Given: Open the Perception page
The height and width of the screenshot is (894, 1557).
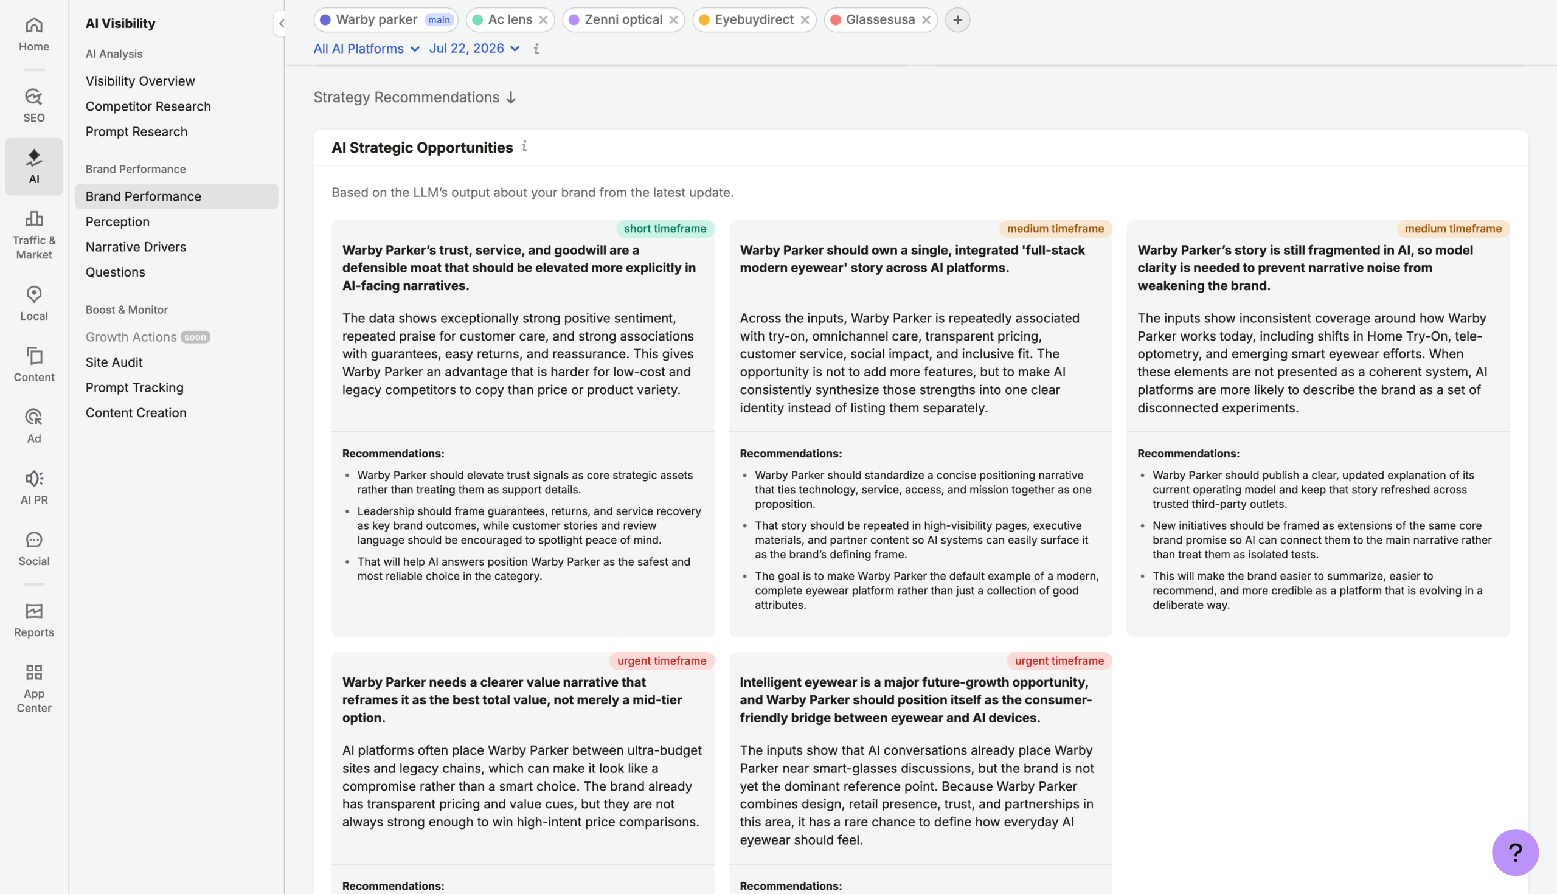Looking at the screenshot, I should coord(117,221).
